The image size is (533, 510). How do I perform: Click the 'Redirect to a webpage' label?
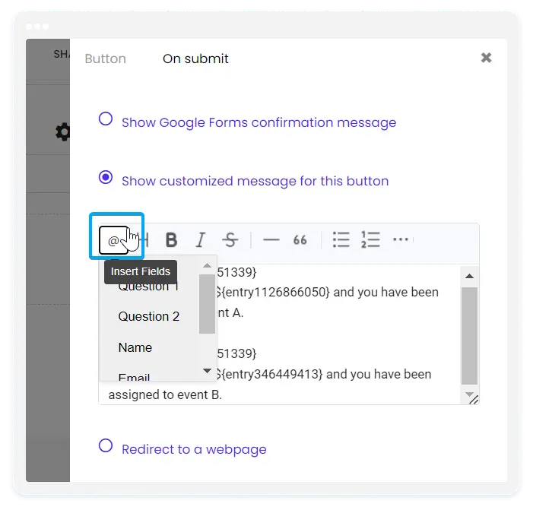(194, 449)
